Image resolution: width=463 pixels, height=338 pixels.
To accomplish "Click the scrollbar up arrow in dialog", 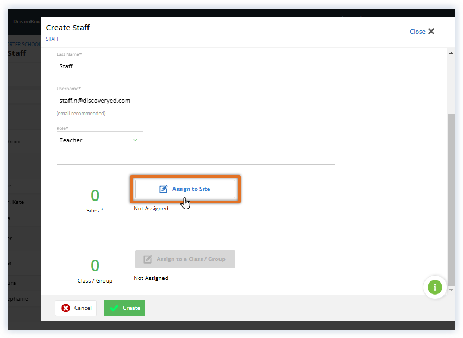I will click(x=451, y=53).
